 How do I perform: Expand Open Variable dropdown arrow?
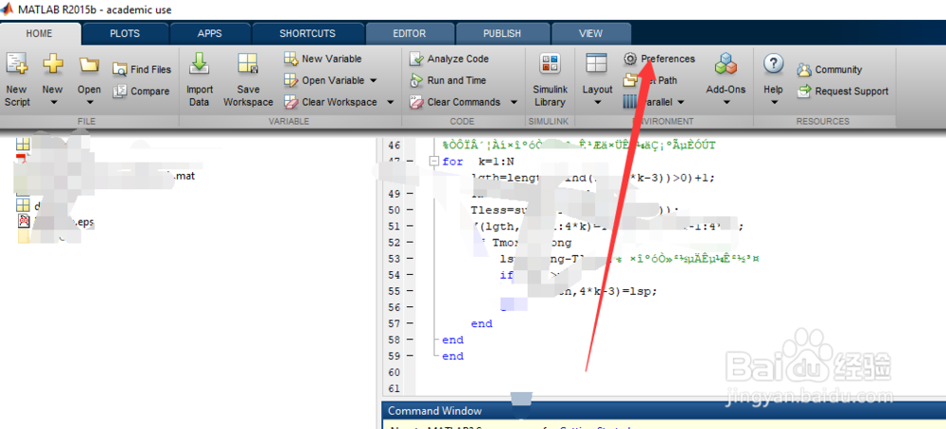[373, 80]
